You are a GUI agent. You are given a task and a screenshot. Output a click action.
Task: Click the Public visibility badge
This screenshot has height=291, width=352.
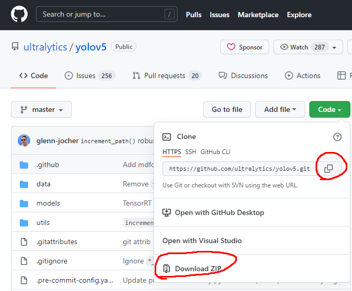tap(124, 47)
